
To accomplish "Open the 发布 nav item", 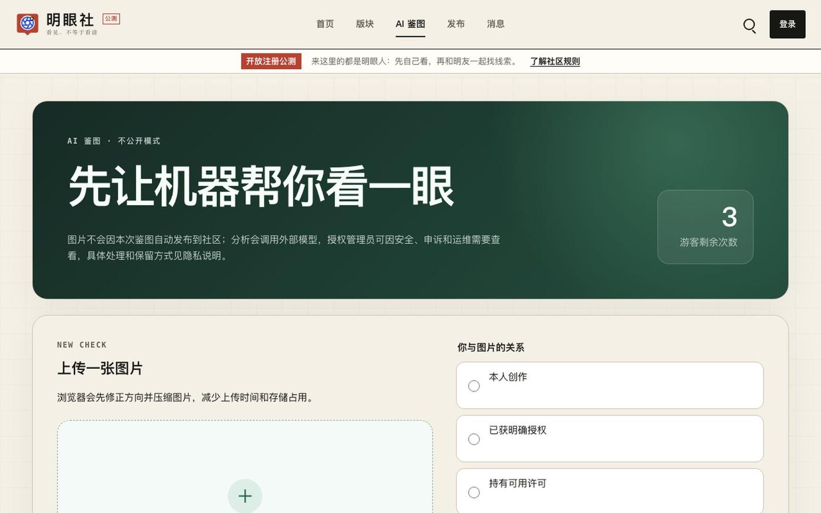I will (456, 24).
